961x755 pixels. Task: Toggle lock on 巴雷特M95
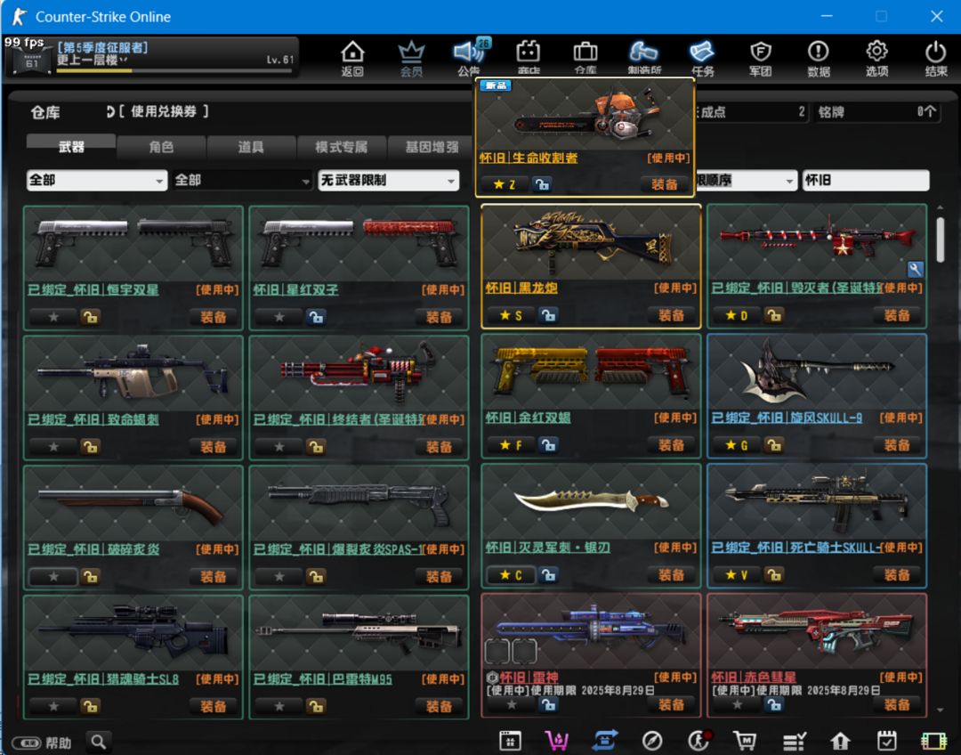316,707
